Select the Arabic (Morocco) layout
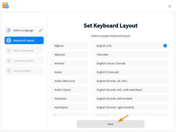Viewport: 176px width, 132px height. [x=70, y=81]
